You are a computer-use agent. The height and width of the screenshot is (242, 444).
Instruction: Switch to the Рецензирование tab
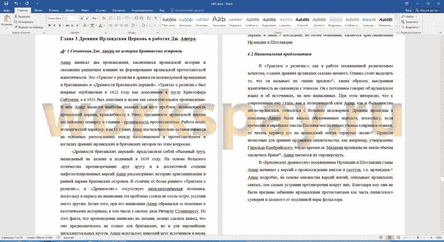point(142,11)
